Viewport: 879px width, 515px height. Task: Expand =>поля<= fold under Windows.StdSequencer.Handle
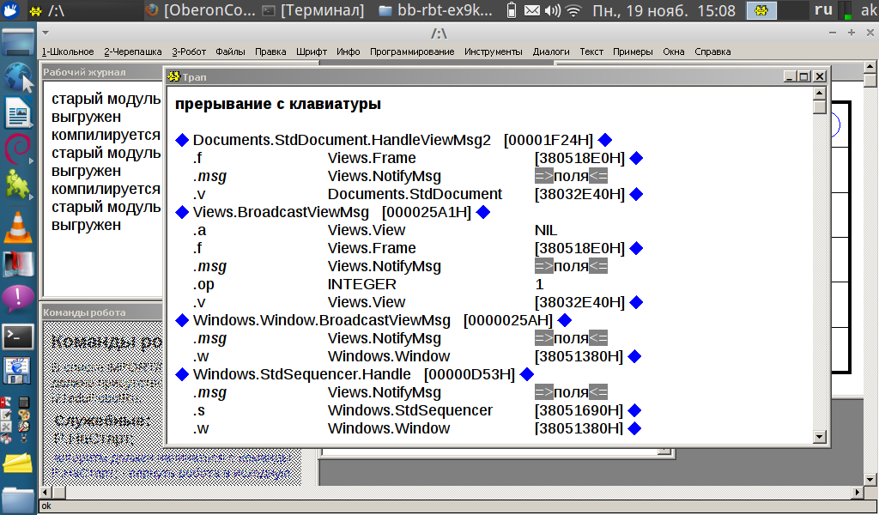pyautogui.click(x=571, y=392)
